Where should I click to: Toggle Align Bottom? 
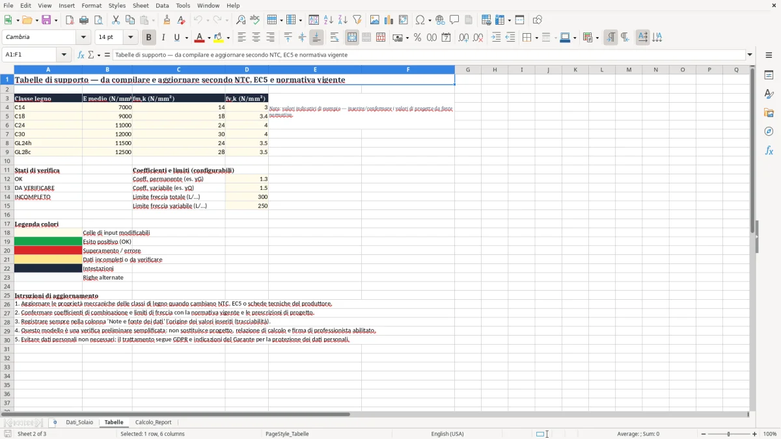coord(316,38)
